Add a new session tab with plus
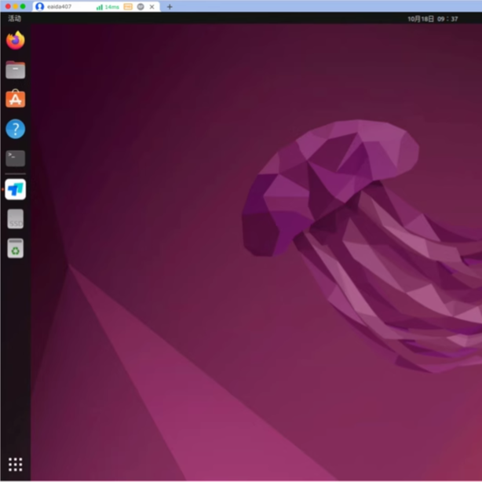This screenshot has height=482, width=482. 170,7
